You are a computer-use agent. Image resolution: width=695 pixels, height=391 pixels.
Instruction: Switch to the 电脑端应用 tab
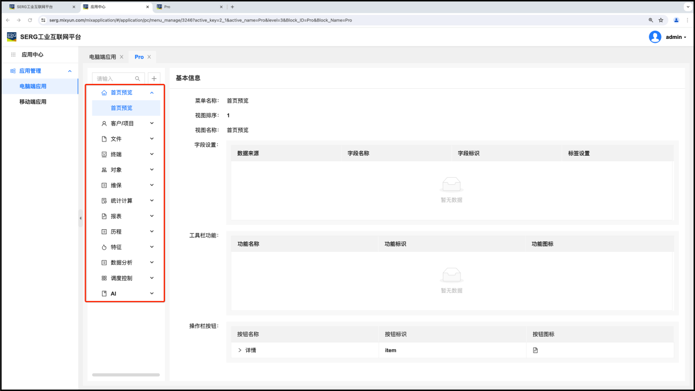tap(103, 57)
